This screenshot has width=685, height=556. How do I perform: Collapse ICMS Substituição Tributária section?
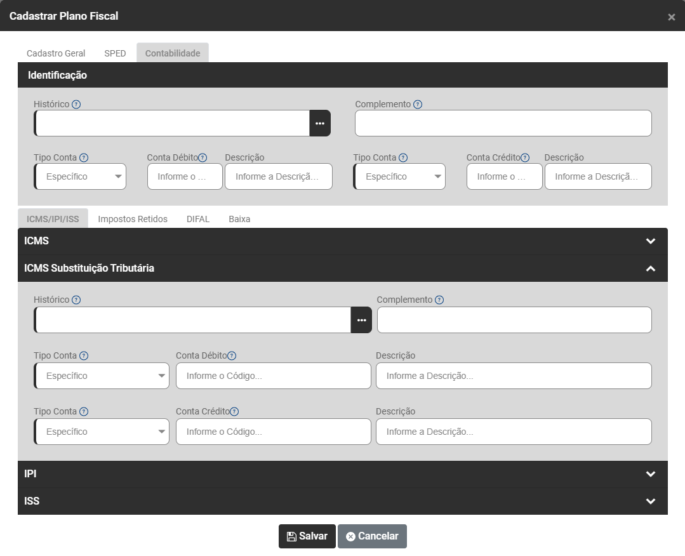[x=650, y=268]
